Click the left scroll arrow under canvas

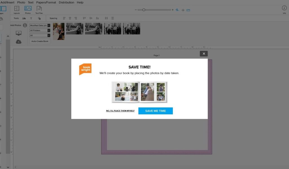coord(15,167)
